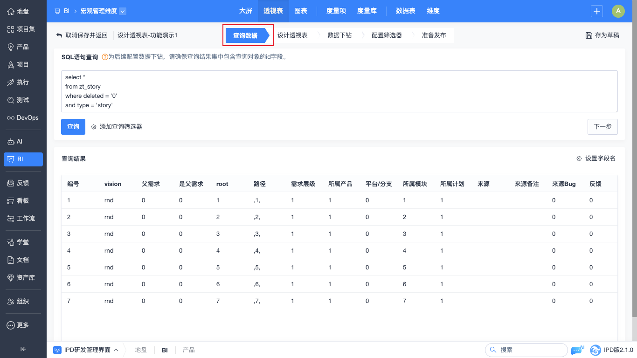This screenshot has width=637, height=358.
Task: Open 设置字段名 field settings
Action: pos(596,158)
